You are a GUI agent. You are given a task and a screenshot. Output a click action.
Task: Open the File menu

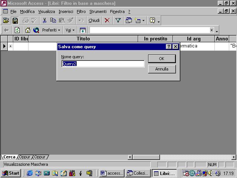coord(13,11)
